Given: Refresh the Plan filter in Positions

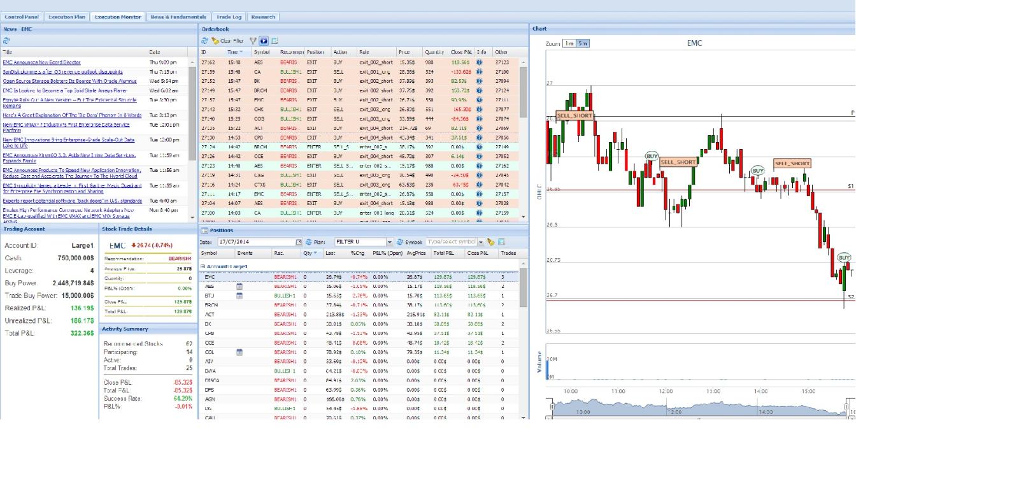Looking at the screenshot, I should [x=400, y=242].
